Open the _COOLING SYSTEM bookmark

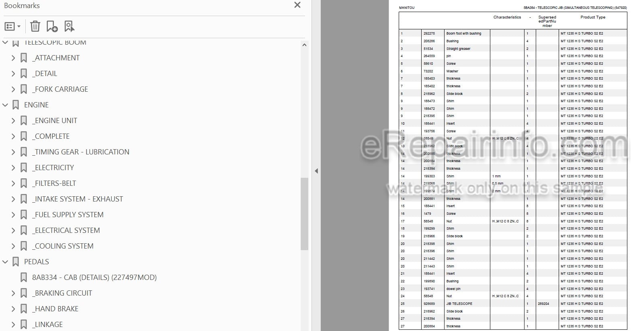(x=63, y=246)
